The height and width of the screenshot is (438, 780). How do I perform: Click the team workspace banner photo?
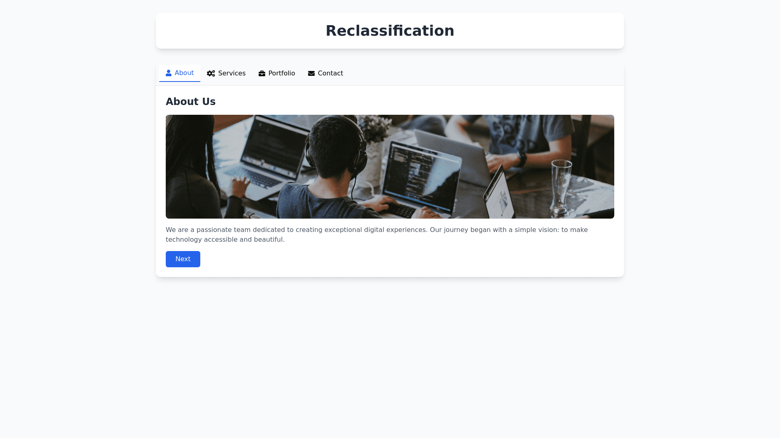[390, 167]
